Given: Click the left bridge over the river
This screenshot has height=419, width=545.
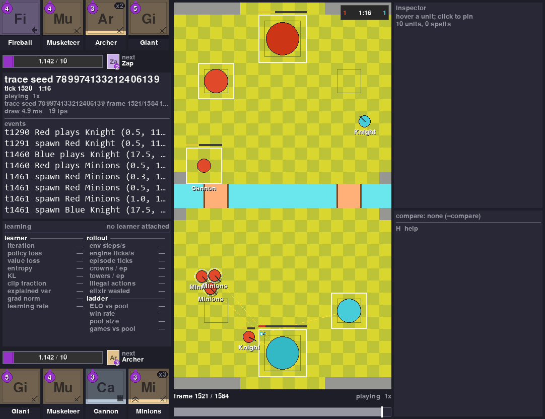Looking at the screenshot, I should 216,196.
